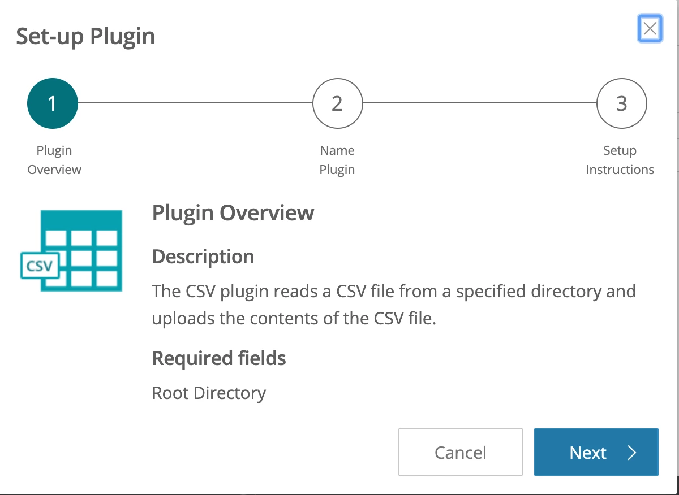The image size is (679, 495).
Task: Cancel the plugin setup
Action: [461, 452]
